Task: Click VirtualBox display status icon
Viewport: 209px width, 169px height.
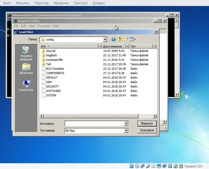Action: (x=159, y=166)
